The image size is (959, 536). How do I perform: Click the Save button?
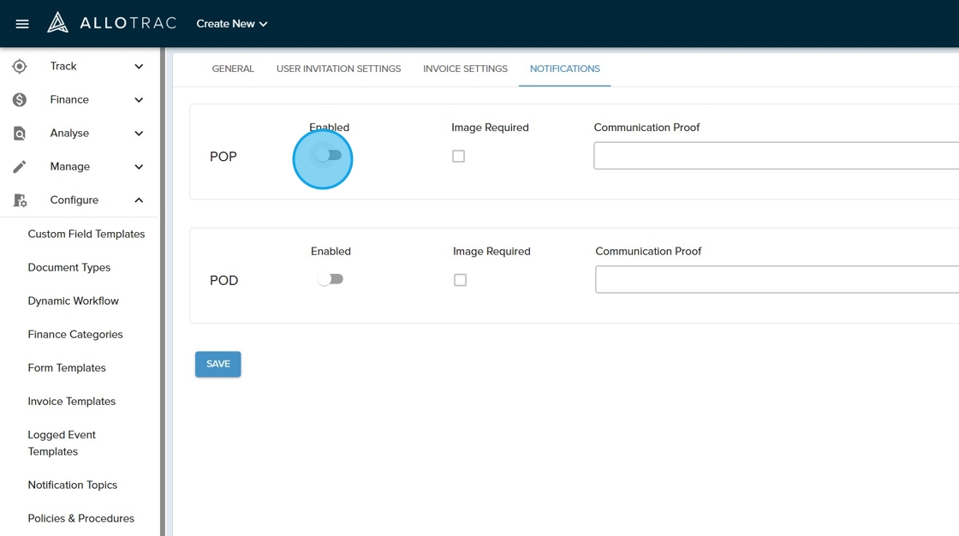pyautogui.click(x=218, y=364)
